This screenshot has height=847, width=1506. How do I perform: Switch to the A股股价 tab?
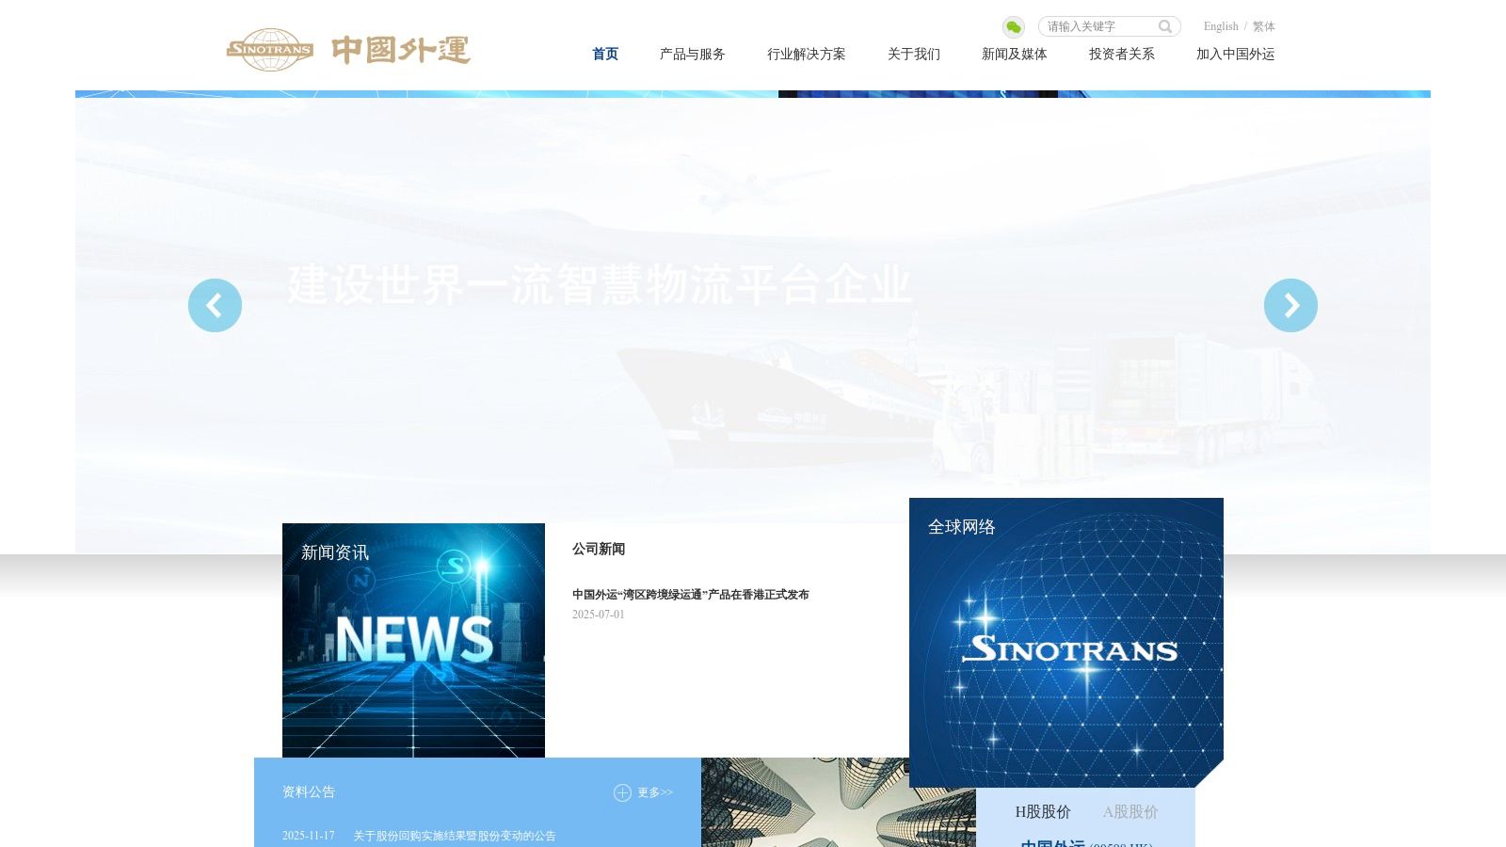[x=1129, y=811]
